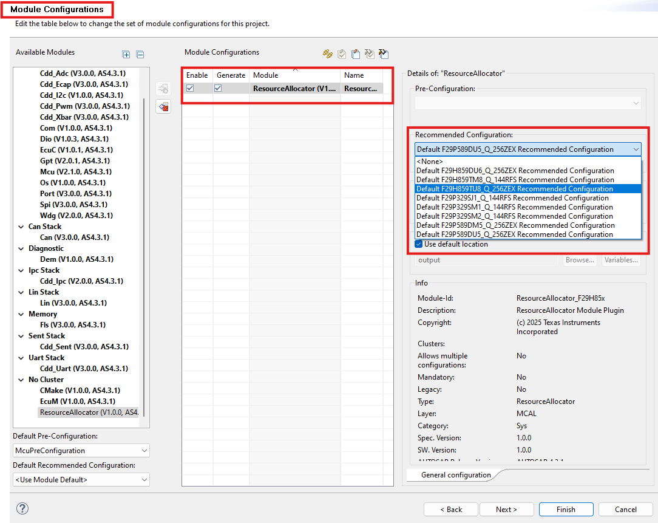Click the clipboard with checkmark toolbar icon
This screenshot has height=523, width=658.
[x=341, y=53]
